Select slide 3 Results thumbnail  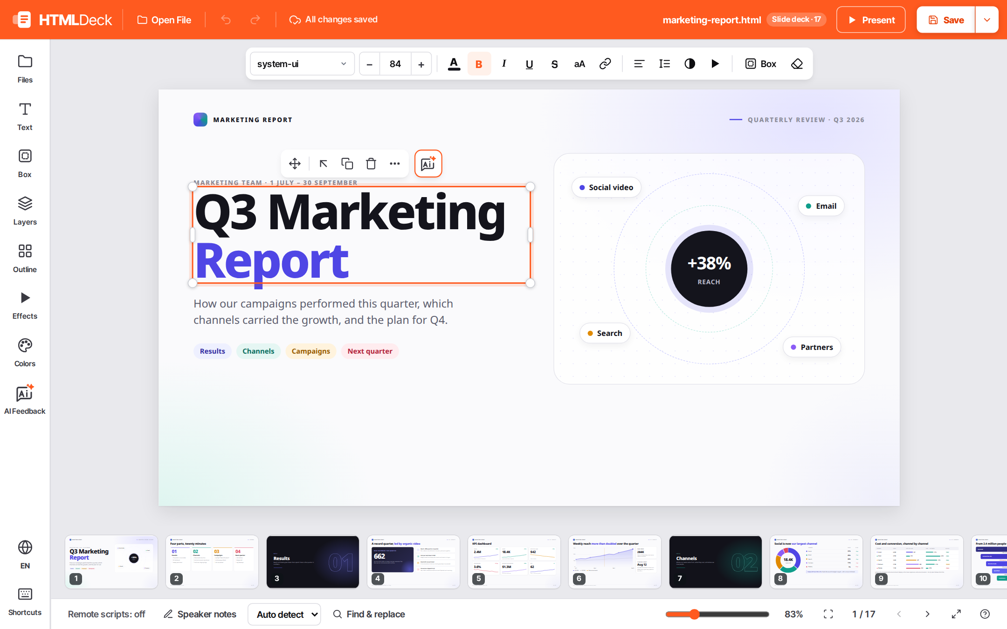[313, 561]
